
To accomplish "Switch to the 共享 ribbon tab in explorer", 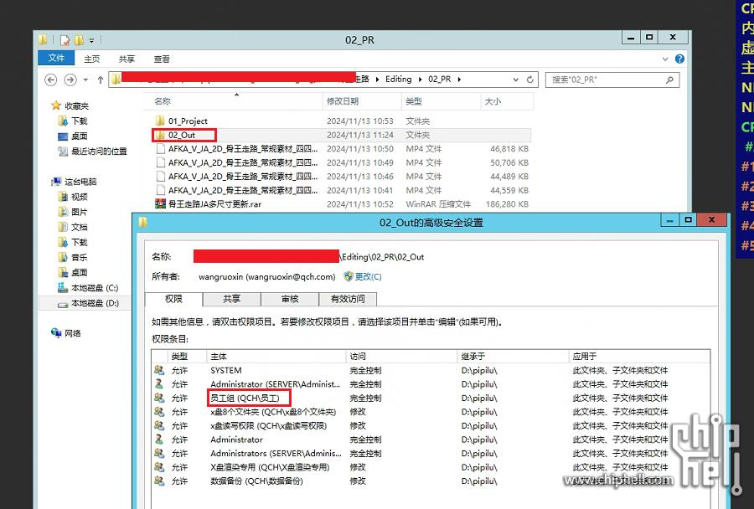I will click(127, 59).
